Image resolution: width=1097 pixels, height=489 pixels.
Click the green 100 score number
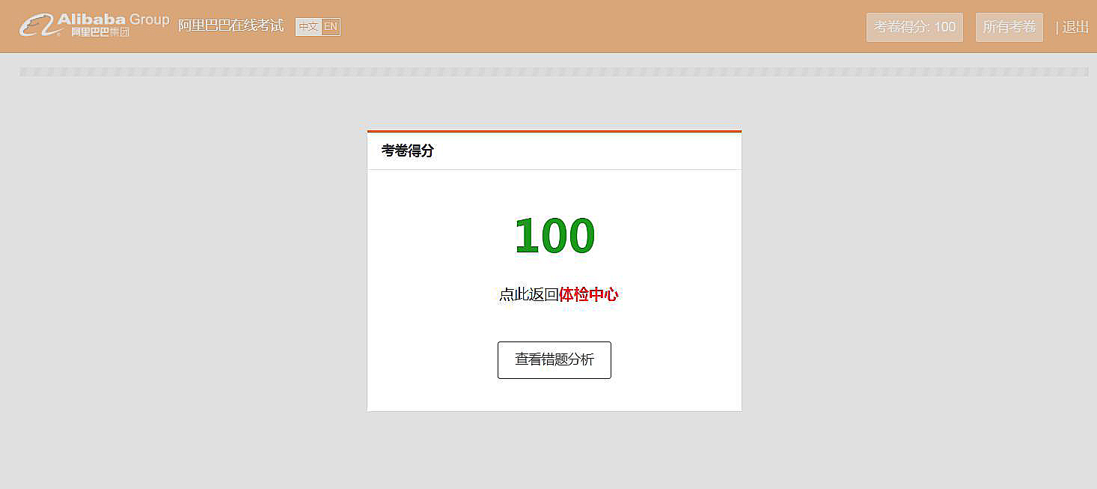[x=554, y=236]
